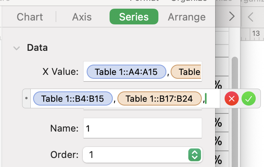
Task: Click the formula editor drag handle dot
Action: [26, 99]
